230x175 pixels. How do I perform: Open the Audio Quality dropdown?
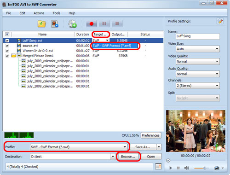(198, 74)
